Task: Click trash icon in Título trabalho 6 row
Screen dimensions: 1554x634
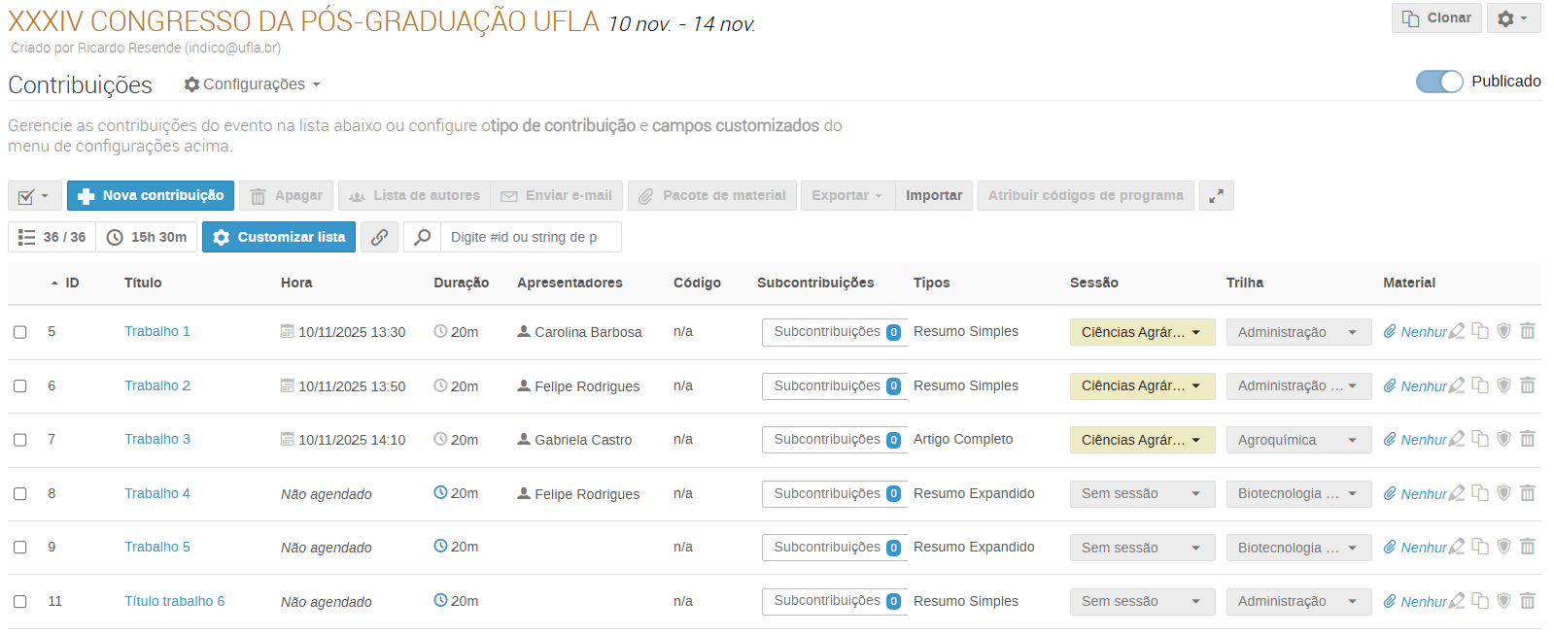Action: coord(1527,602)
